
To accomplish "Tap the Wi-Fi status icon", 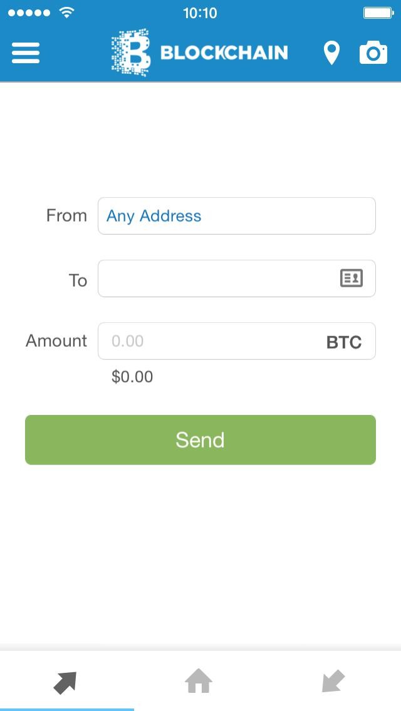I will [x=66, y=13].
